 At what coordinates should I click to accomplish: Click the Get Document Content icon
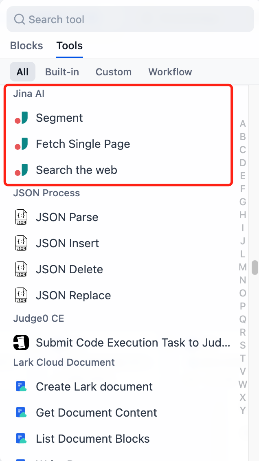tap(21, 413)
